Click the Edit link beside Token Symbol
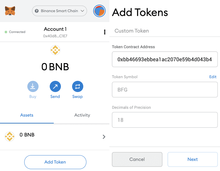Image resolution: width=220 pixels, height=171 pixels. coord(213,77)
